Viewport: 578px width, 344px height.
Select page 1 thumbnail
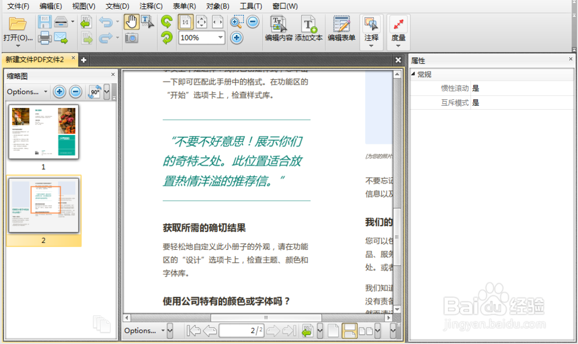43,132
